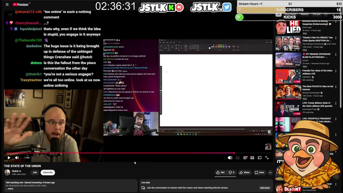
Task: Open Hutch channel avatar
Action: [x=7, y=172]
